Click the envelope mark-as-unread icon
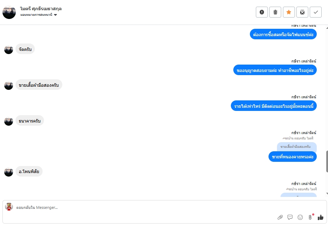 (x=302, y=12)
